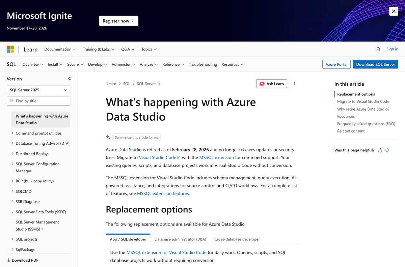Select App / SQL developer tab
The image size is (405, 267).
128,239
